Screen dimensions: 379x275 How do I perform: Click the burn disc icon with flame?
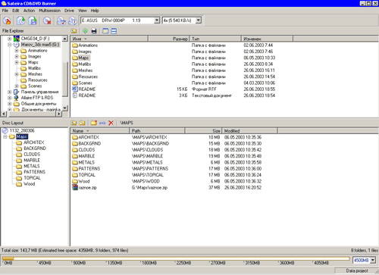click(x=7, y=20)
